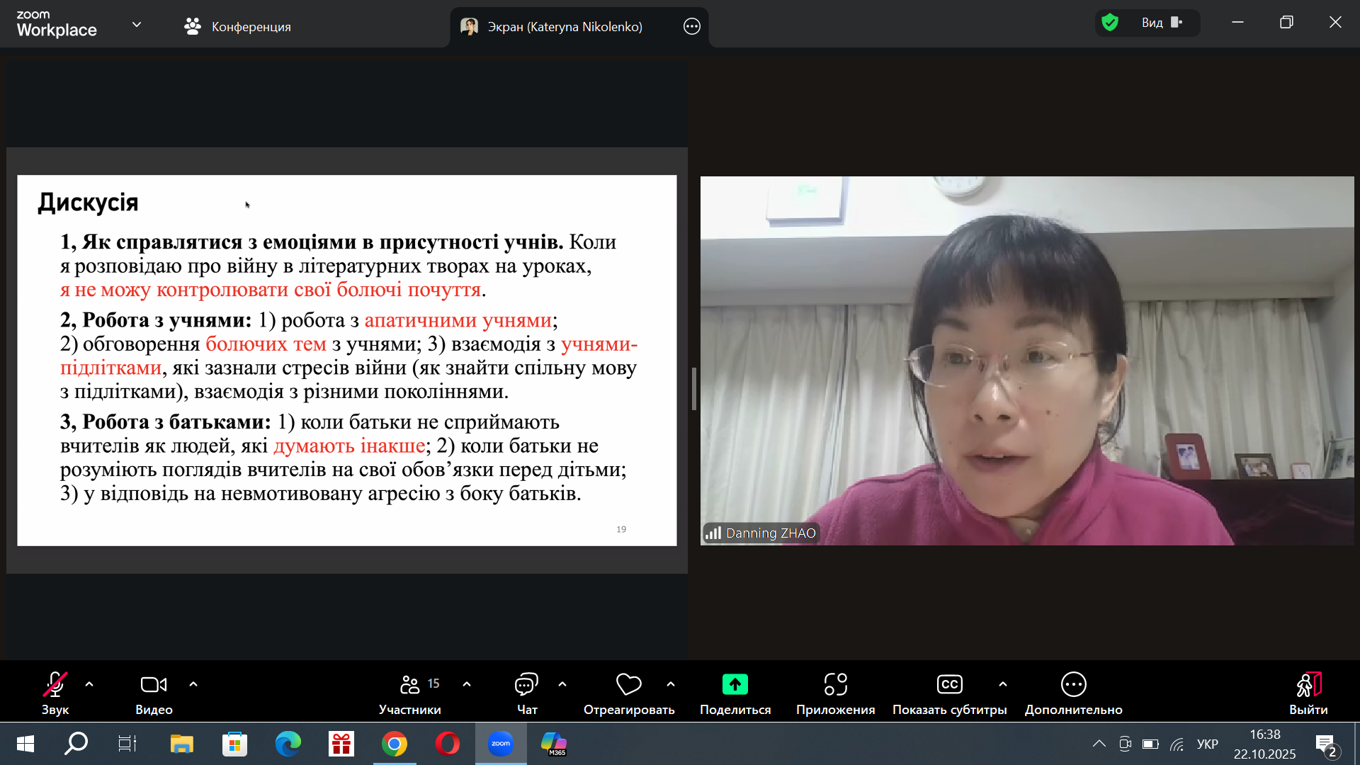Viewport: 1360px width, 765px height.
Task: Open the Apps panel icon
Action: tap(835, 685)
